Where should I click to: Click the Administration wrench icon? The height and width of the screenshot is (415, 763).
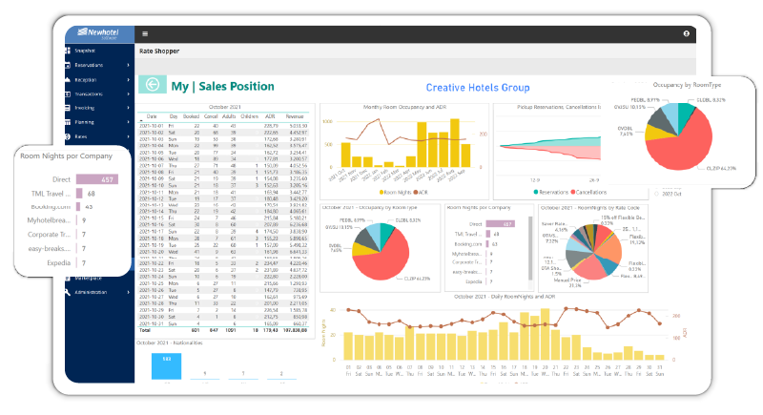pyautogui.click(x=68, y=292)
